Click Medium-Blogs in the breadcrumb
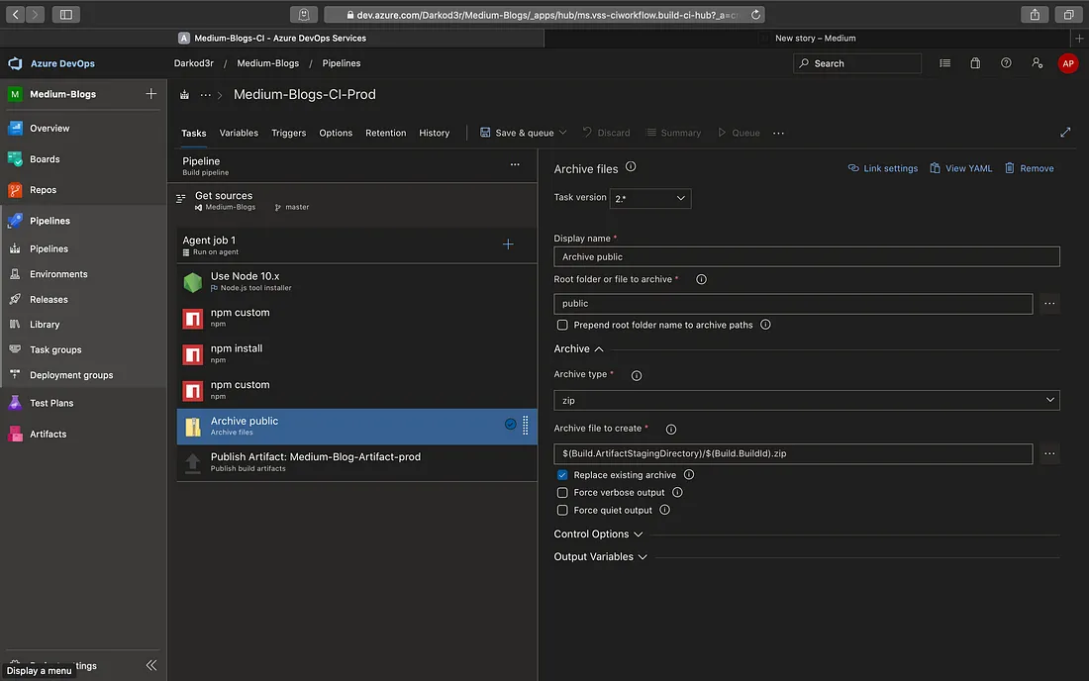This screenshot has height=681, width=1089. (x=268, y=63)
